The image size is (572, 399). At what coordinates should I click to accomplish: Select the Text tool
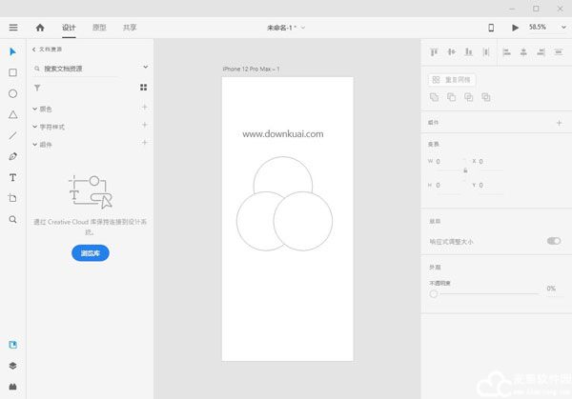click(x=13, y=177)
